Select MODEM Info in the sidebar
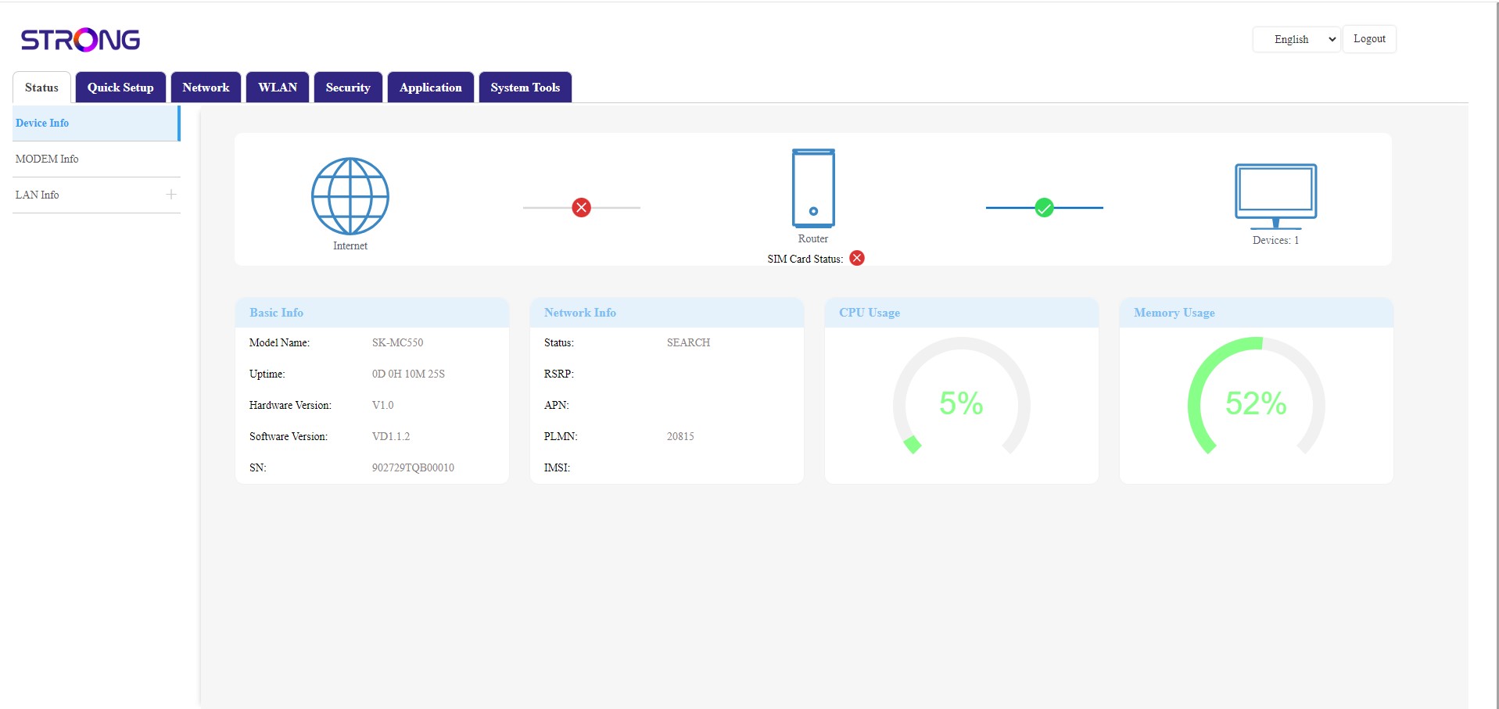The height and width of the screenshot is (709, 1499). 96,159
